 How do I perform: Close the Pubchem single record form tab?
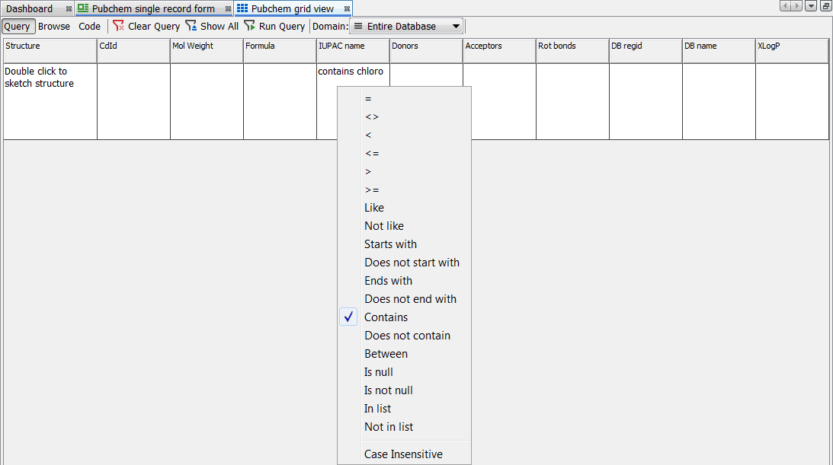point(228,9)
